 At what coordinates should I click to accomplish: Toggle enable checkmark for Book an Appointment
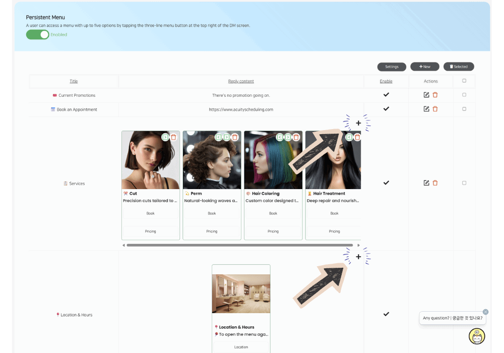tap(387, 108)
